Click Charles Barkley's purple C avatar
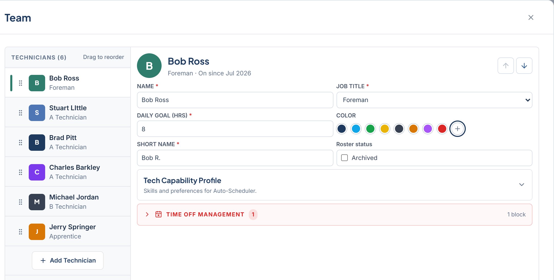The image size is (554, 280). click(37, 172)
